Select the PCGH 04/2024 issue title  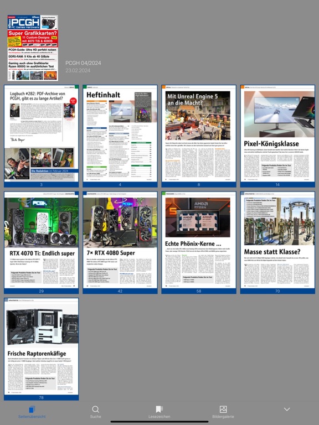pos(83,63)
